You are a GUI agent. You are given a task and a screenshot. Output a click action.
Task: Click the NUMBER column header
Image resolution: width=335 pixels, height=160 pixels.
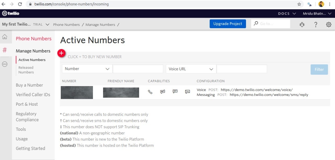(x=69, y=81)
